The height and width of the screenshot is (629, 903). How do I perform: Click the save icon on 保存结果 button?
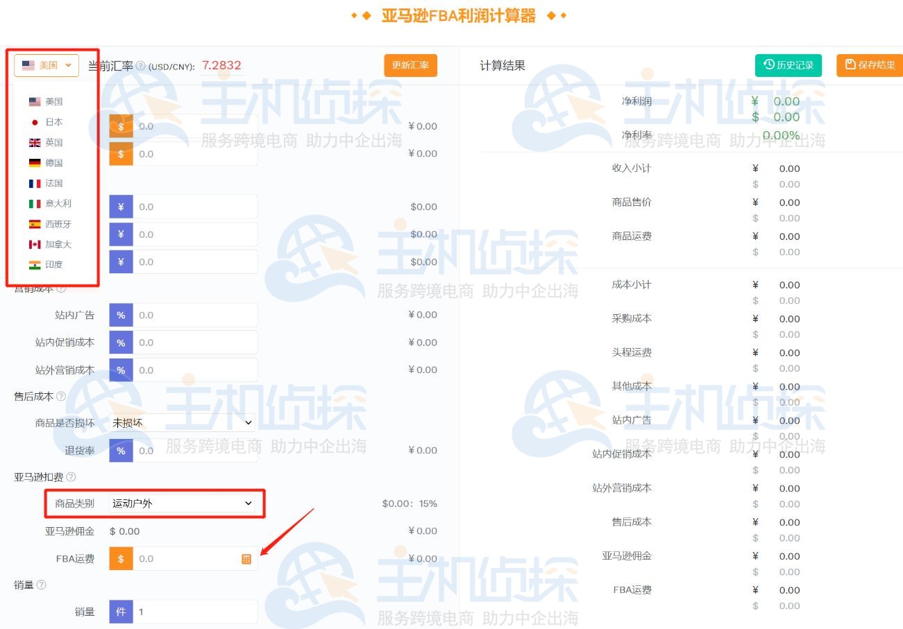(x=849, y=64)
